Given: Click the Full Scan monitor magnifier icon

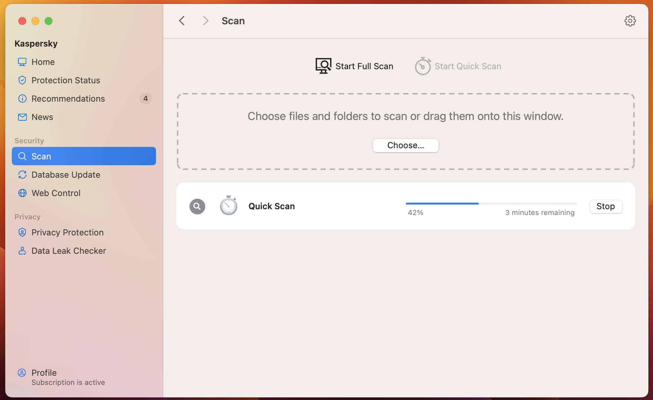Looking at the screenshot, I should coord(324,66).
